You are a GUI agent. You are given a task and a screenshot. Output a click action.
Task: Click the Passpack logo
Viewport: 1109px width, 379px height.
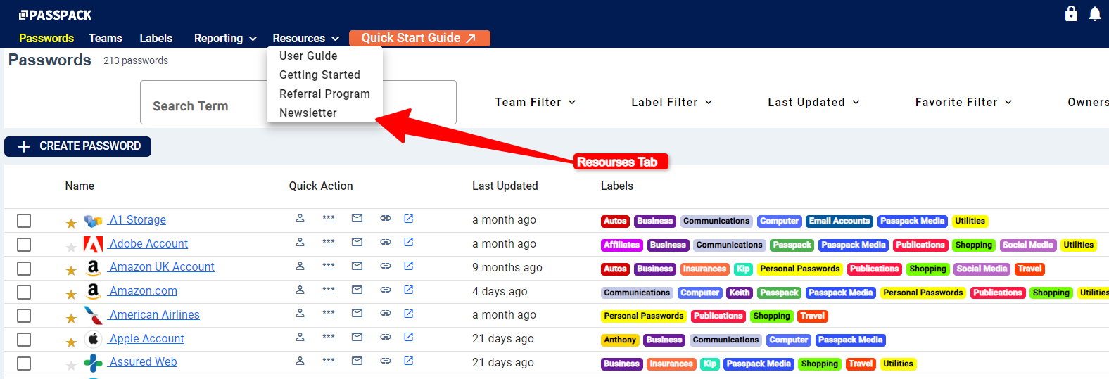click(55, 15)
